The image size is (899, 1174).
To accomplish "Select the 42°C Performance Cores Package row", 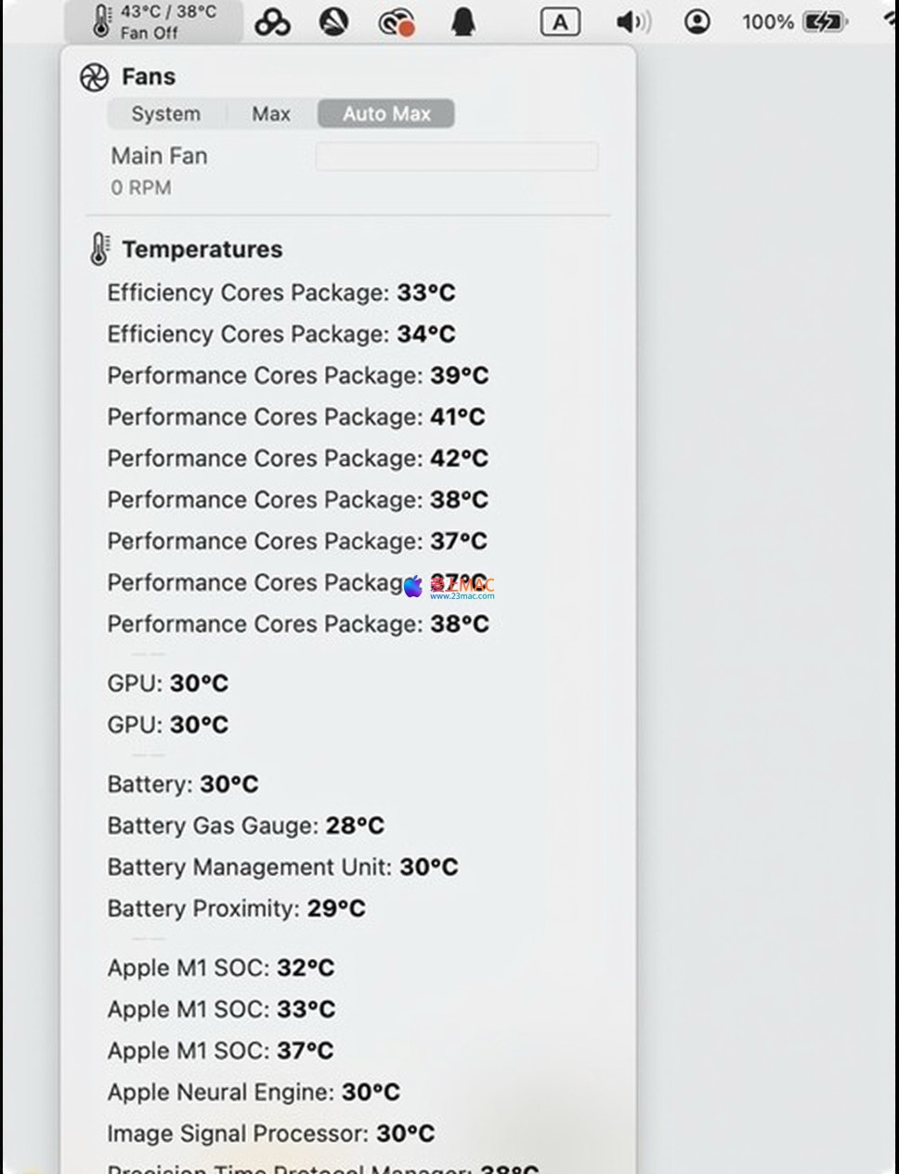I will 297,459.
